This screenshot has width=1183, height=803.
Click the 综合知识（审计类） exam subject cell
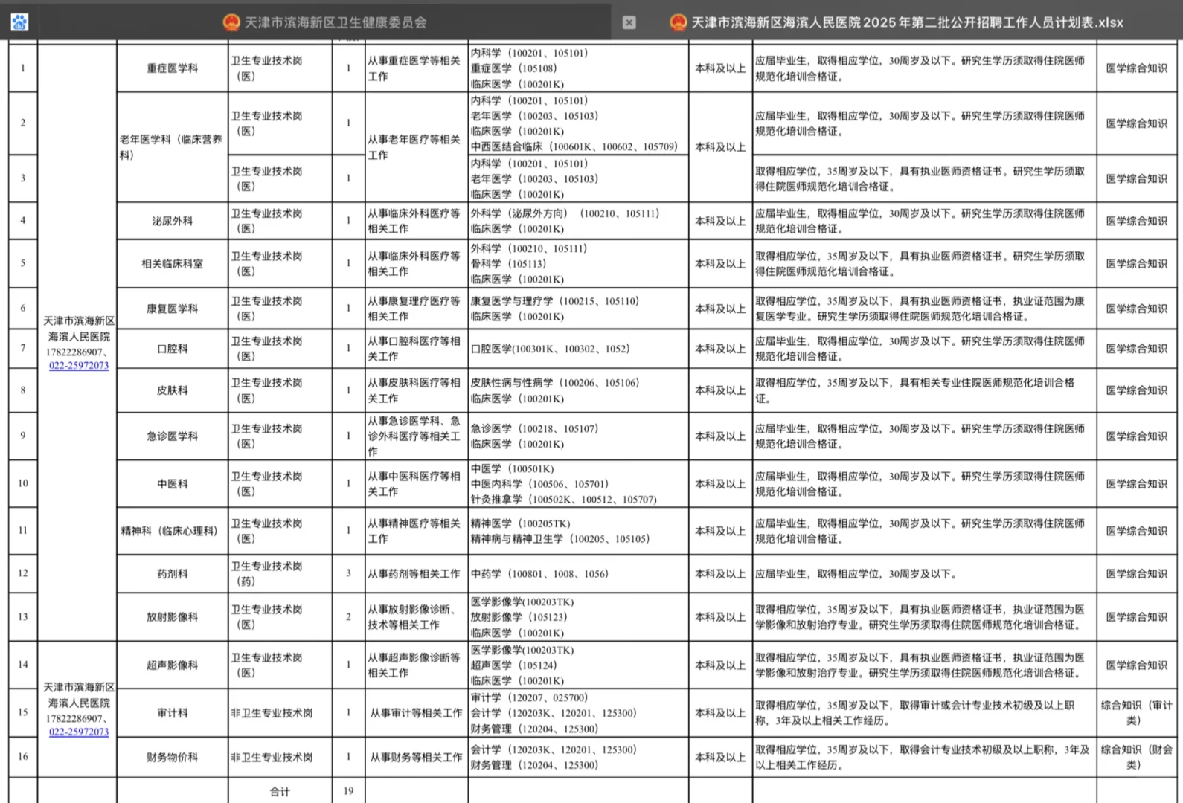click(x=1137, y=713)
